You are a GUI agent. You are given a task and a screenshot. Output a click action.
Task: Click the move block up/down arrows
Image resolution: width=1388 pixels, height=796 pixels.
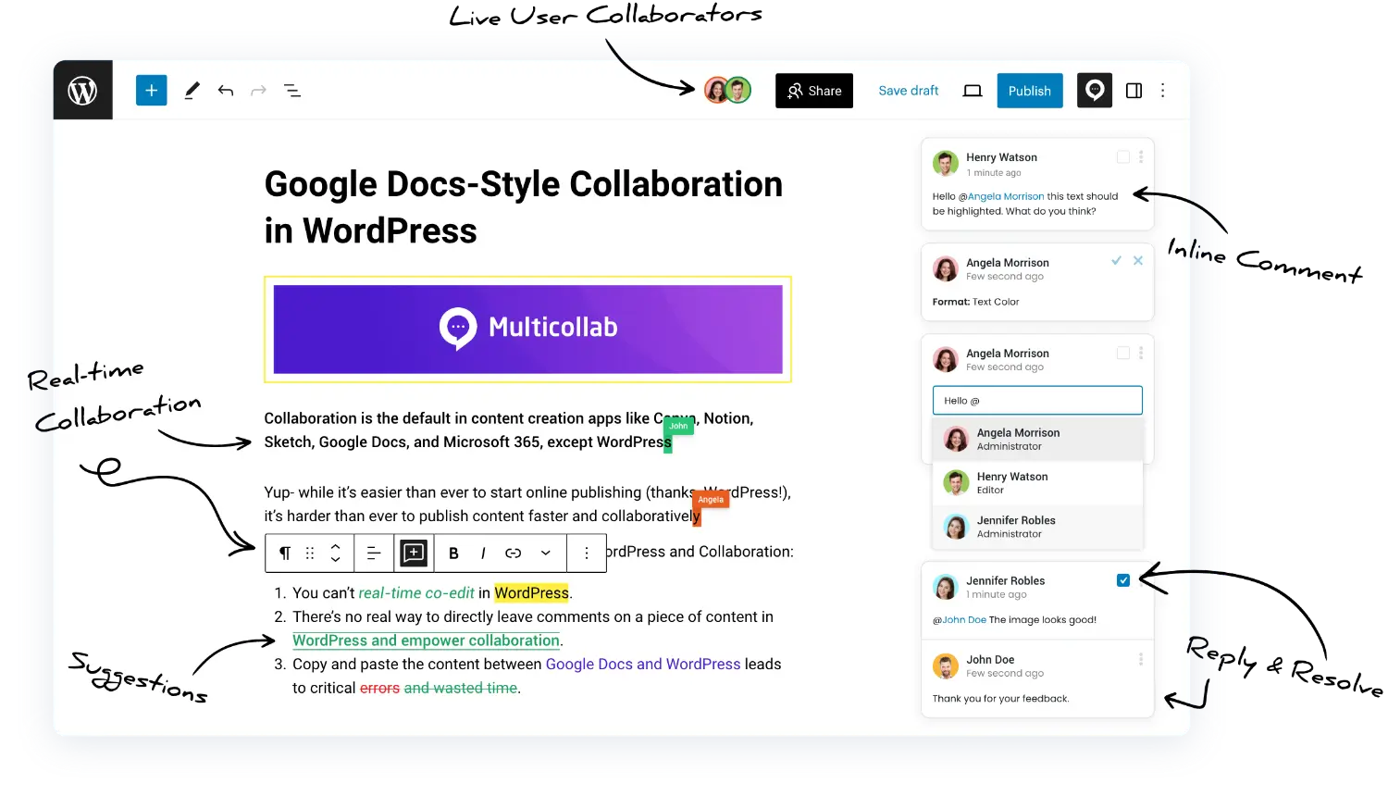(x=335, y=553)
